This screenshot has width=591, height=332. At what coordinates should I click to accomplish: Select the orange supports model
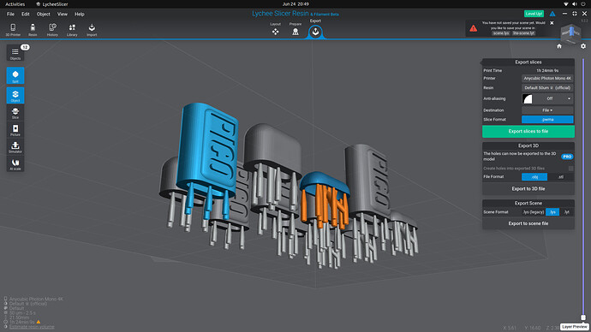click(x=325, y=205)
